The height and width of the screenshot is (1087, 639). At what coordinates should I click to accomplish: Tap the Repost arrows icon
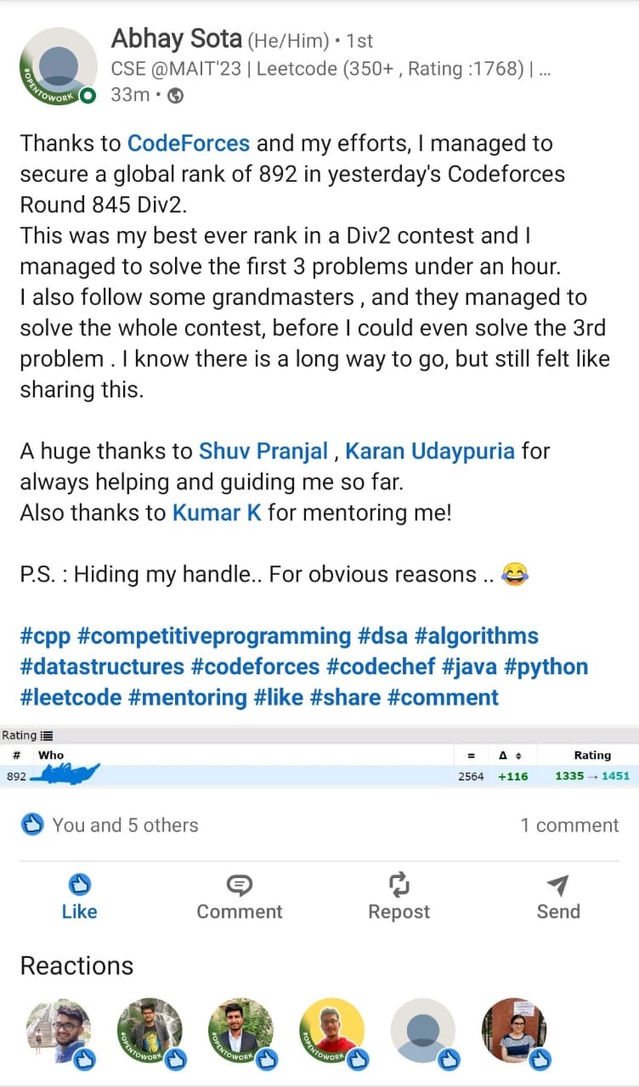click(x=399, y=885)
